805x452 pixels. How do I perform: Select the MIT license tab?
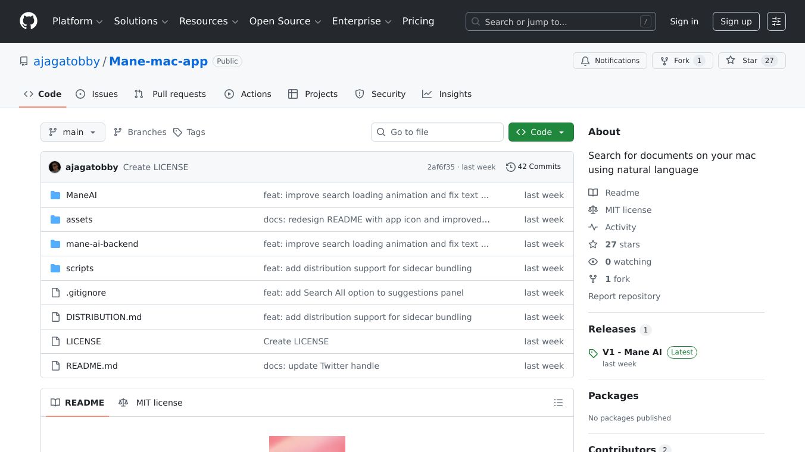(x=151, y=403)
